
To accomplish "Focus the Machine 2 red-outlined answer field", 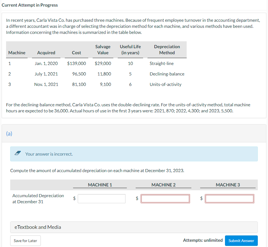I will [x=165, y=199].
